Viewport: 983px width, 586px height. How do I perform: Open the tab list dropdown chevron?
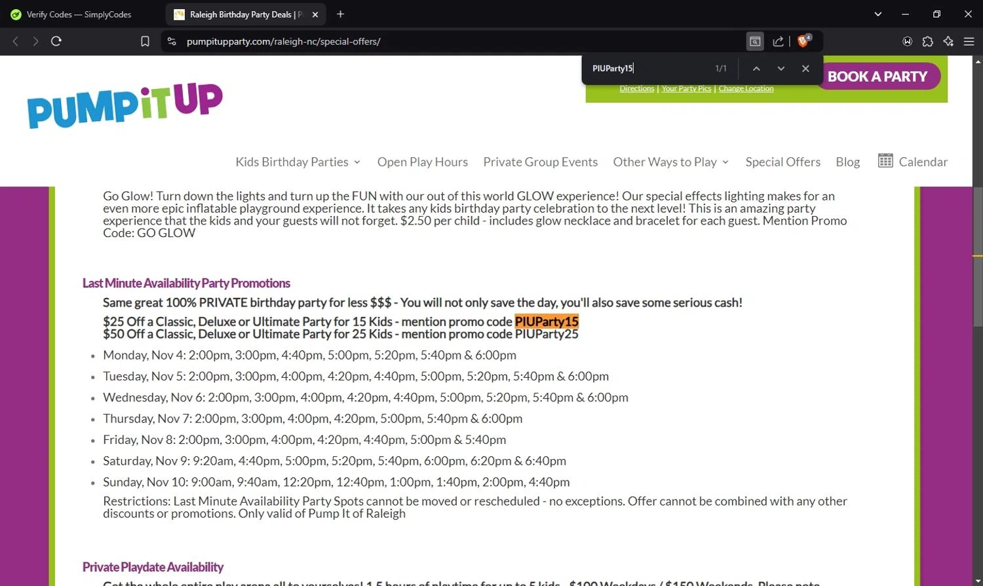coord(877,14)
